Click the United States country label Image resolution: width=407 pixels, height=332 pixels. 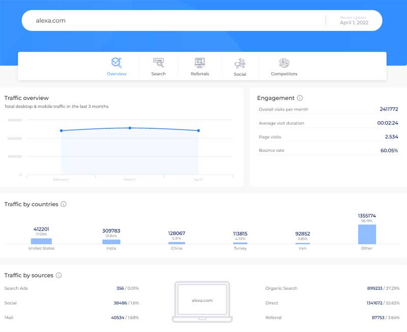click(42, 248)
